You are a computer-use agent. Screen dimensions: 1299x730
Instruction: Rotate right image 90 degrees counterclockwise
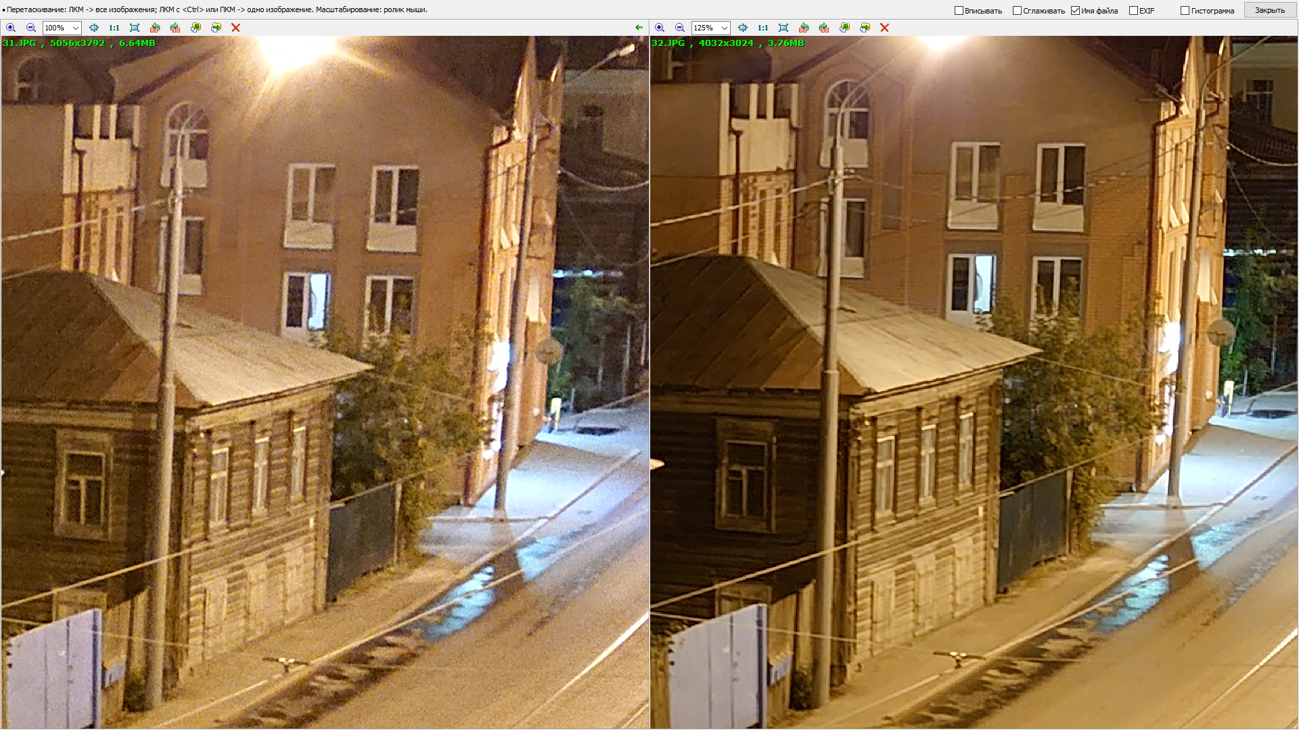pos(804,28)
